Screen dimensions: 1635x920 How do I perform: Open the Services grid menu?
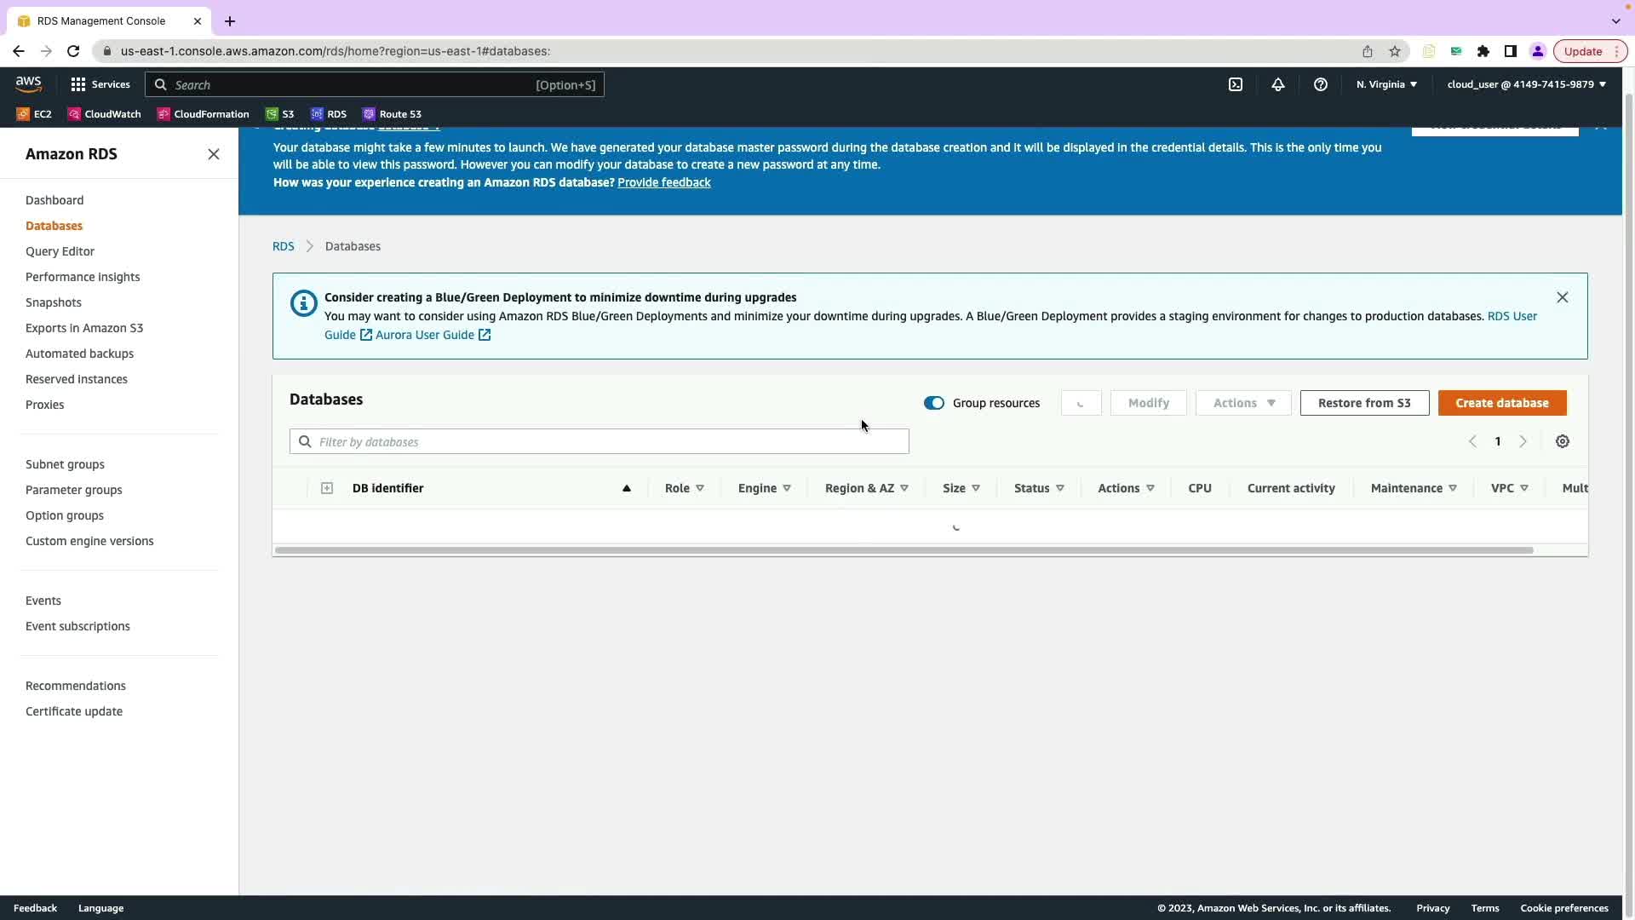(100, 84)
